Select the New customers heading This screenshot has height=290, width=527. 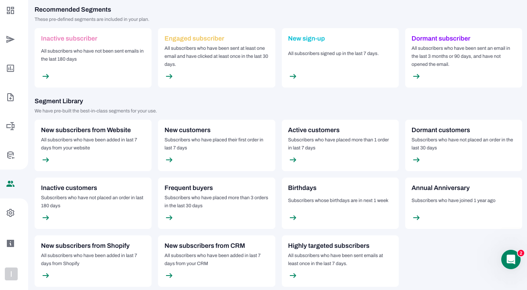pos(187,130)
